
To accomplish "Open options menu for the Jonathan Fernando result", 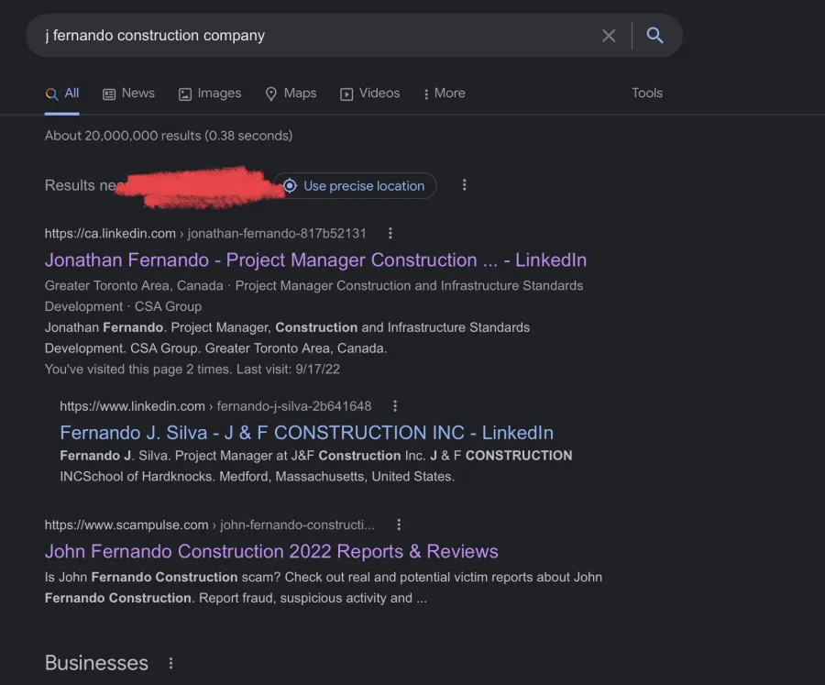I will click(390, 233).
